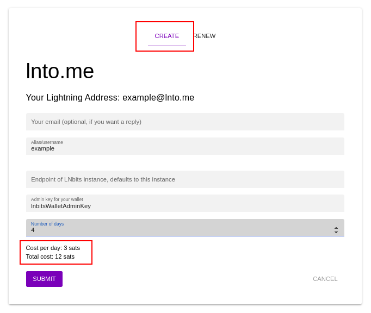Click the lnto.me heading
Viewport: 371px width, 313px height.
[x=60, y=71]
